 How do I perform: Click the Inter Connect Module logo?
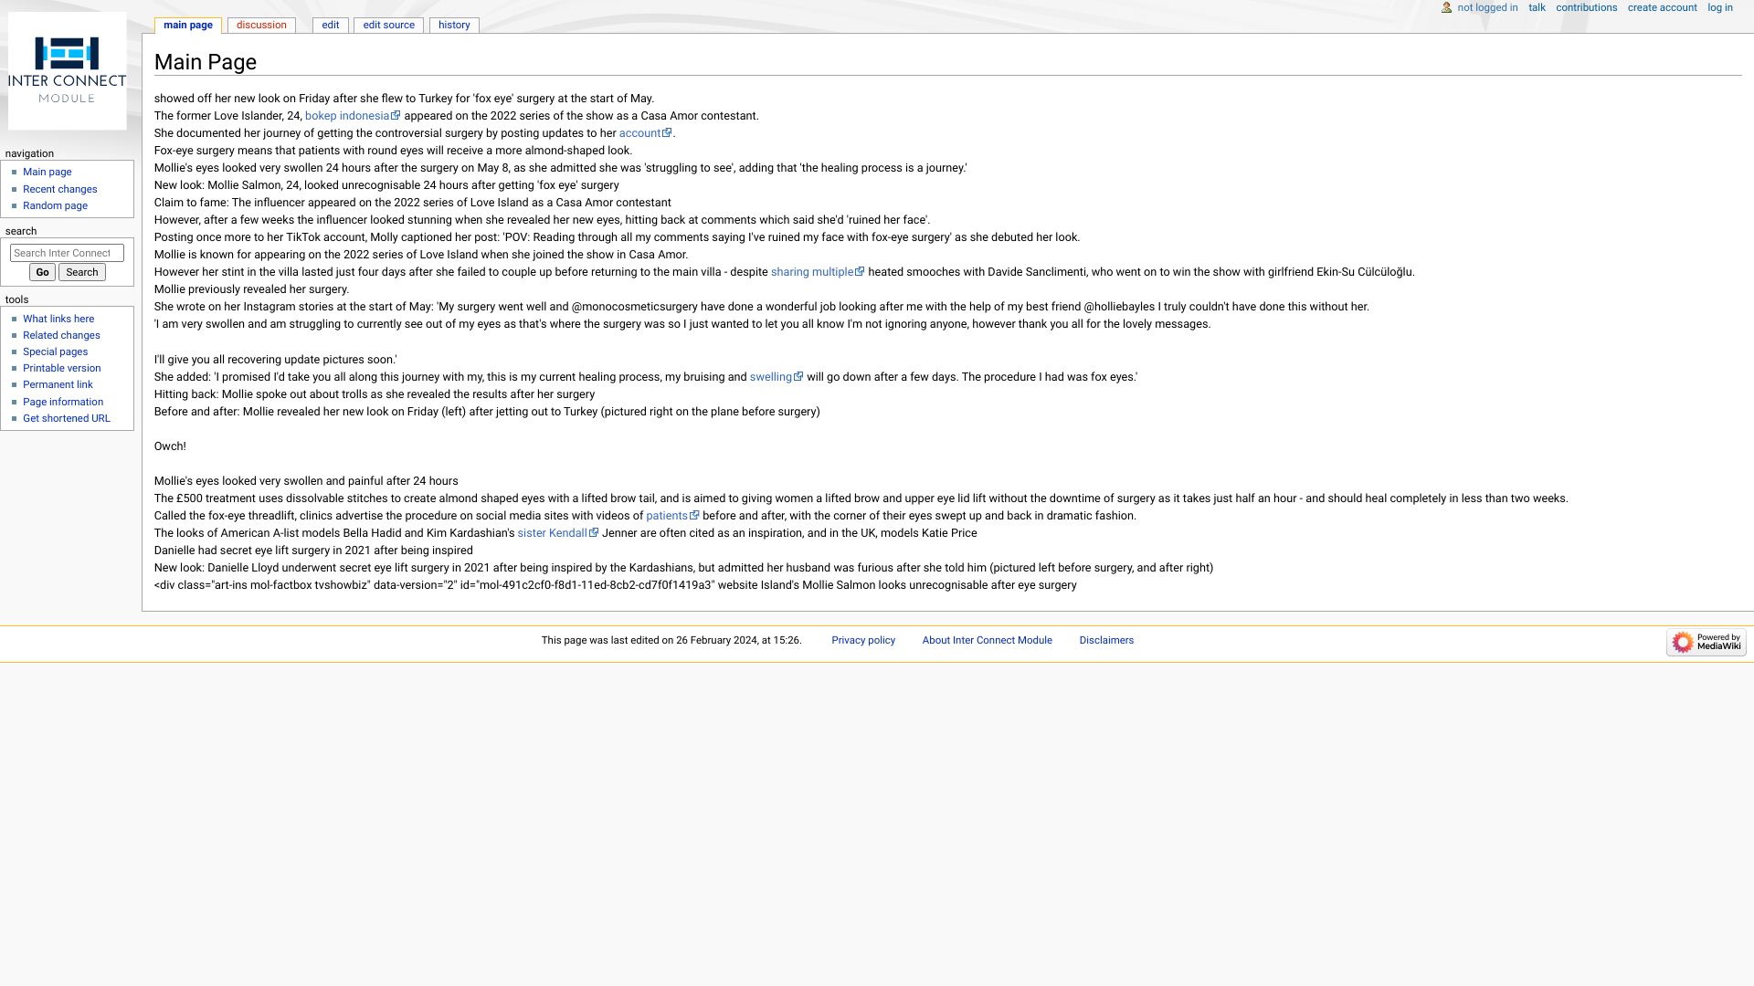point(68,71)
